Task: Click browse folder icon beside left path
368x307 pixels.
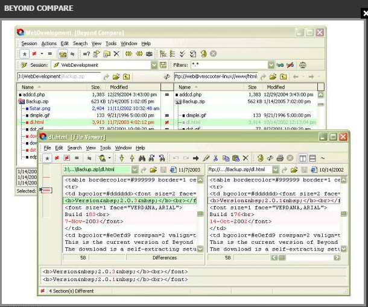Action: (x=116, y=76)
